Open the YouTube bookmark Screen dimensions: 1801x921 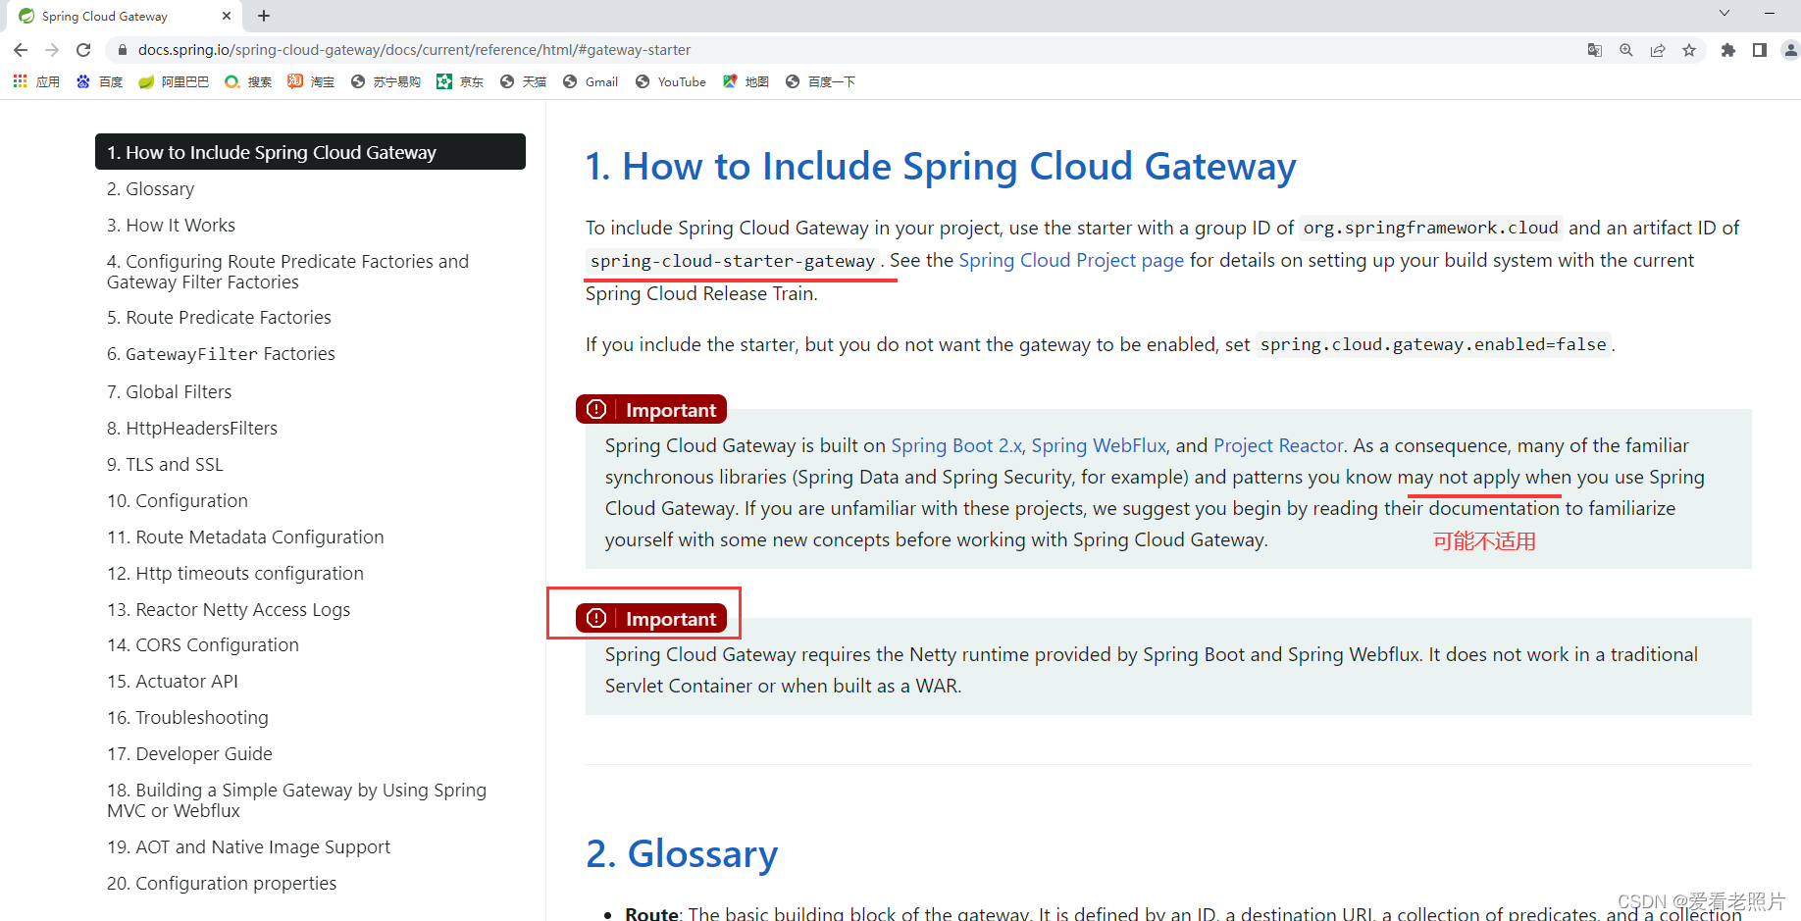pos(671,81)
